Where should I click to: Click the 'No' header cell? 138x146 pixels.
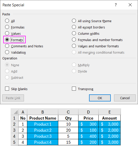pos(23,118)
